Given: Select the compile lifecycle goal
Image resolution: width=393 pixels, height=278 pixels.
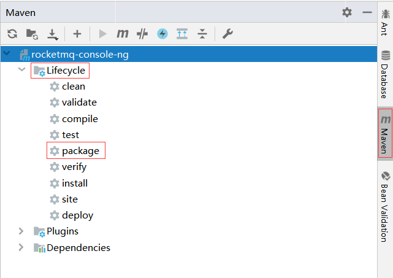Looking at the screenshot, I should pos(74,119).
